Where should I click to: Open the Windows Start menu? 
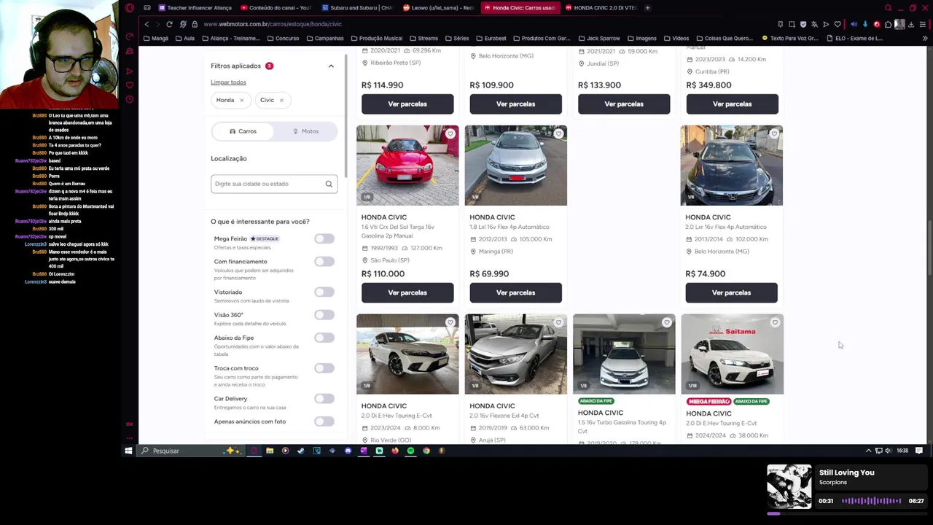128,451
